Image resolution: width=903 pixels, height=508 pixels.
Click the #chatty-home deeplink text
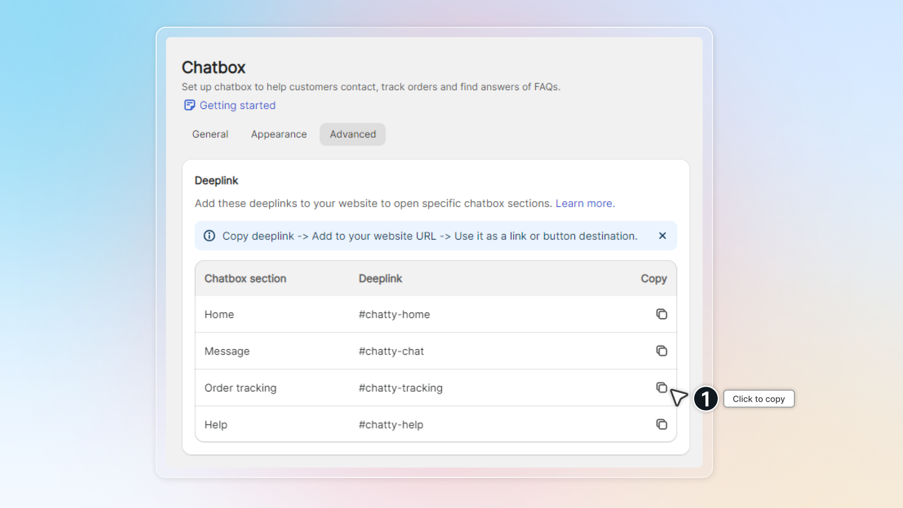(x=394, y=314)
